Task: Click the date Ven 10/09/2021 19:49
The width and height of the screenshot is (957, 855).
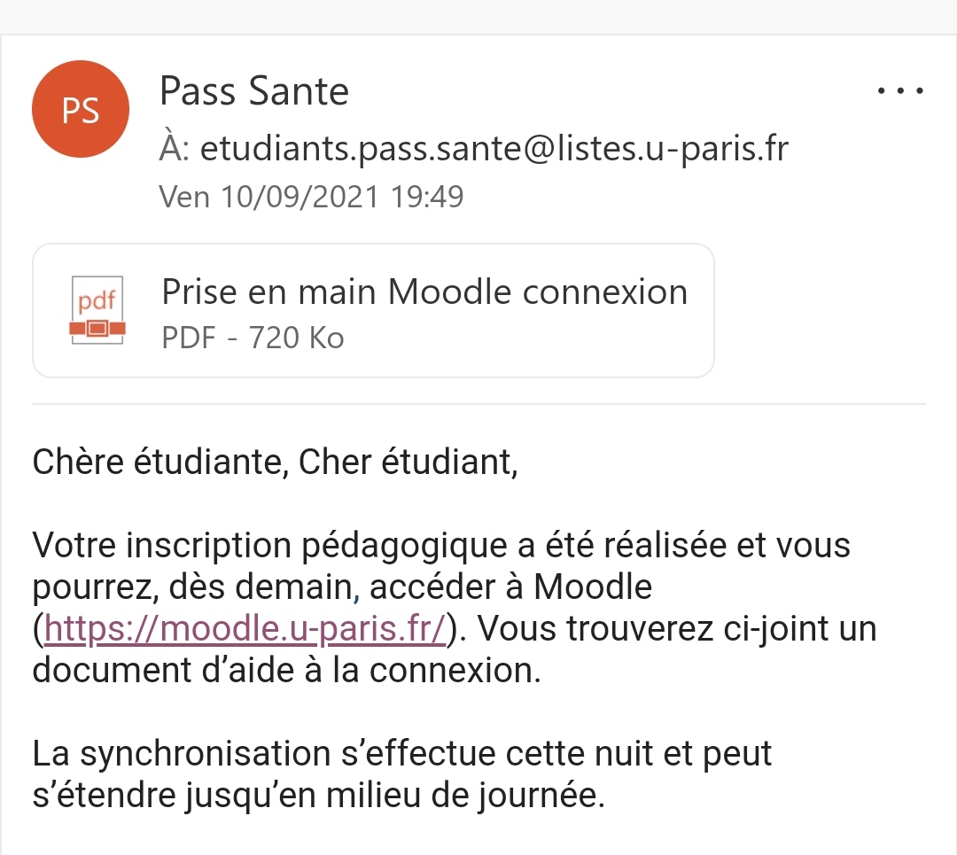Action: pos(311,197)
